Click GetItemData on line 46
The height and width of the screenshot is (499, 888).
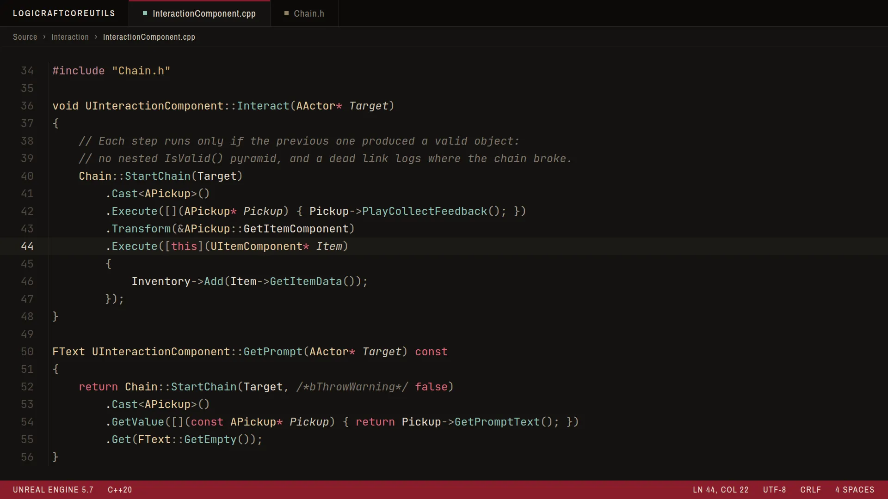[306, 281]
